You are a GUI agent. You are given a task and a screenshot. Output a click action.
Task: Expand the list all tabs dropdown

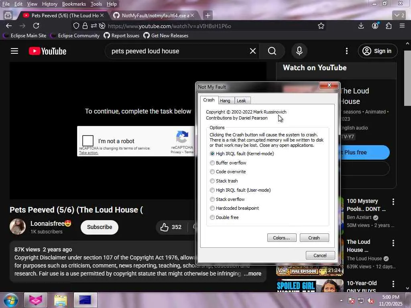tap(400, 16)
